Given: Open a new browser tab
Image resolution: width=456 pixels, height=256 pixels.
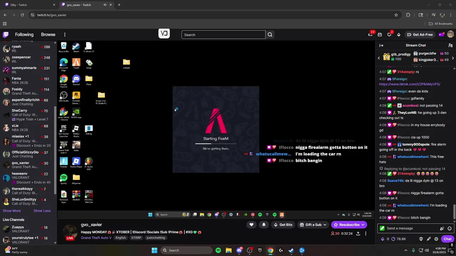Looking at the screenshot, I should pyautogui.click(x=119, y=5).
